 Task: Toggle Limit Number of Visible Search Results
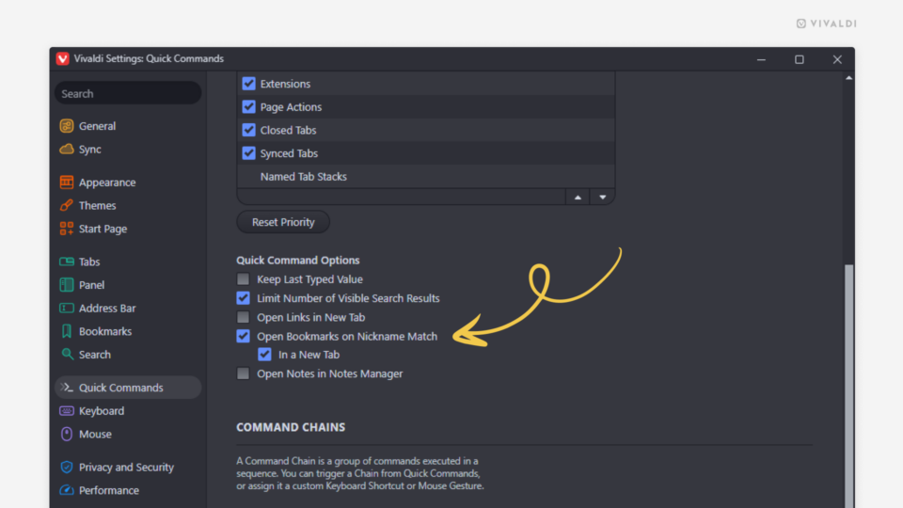pyautogui.click(x=243, y=298)
